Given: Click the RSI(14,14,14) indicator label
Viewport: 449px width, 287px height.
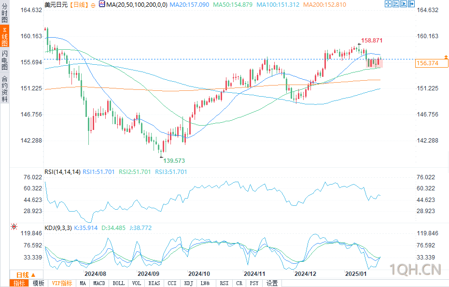Looking at the screenshot, I should pyautogui.click(x=62, y=172).
